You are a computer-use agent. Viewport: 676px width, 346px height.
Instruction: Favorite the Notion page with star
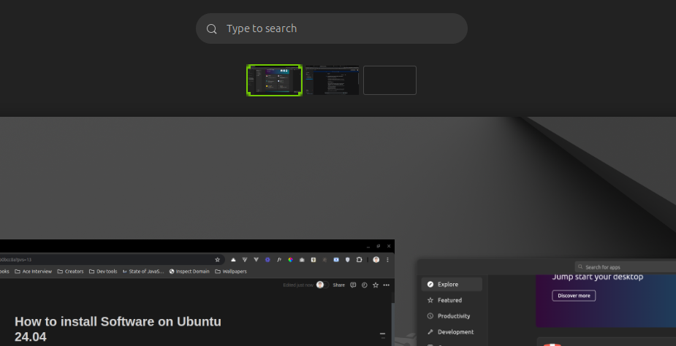click(376, 285)
